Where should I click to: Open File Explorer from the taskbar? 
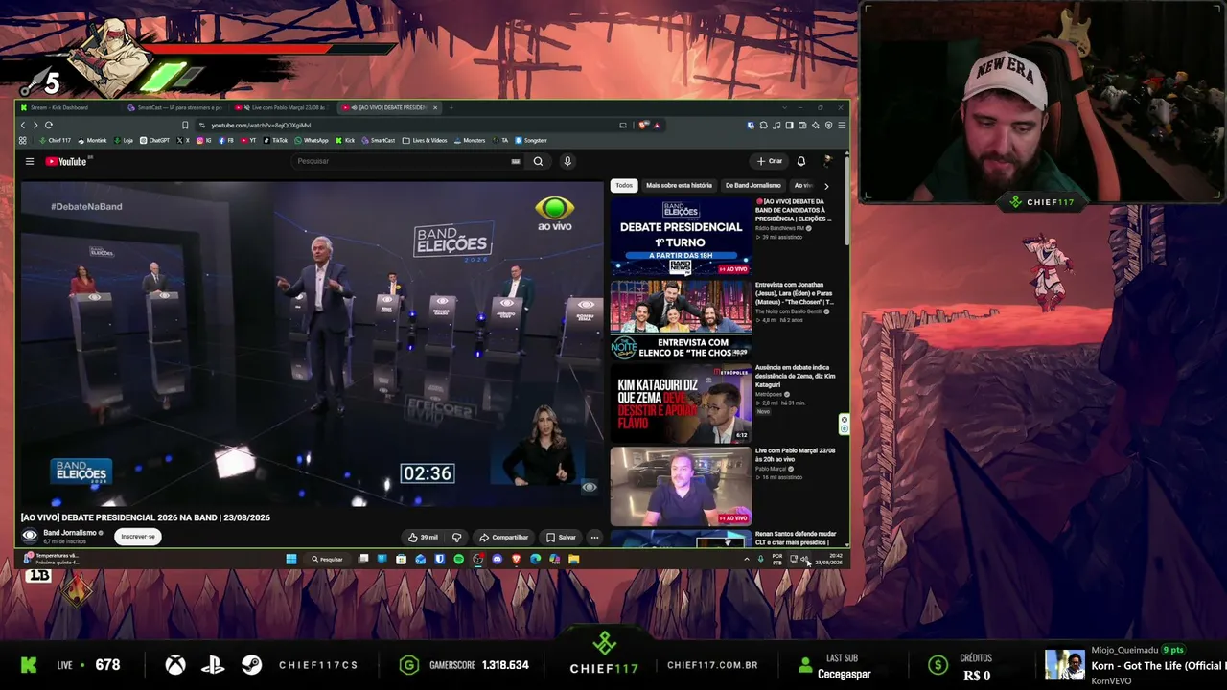[573, 559]
